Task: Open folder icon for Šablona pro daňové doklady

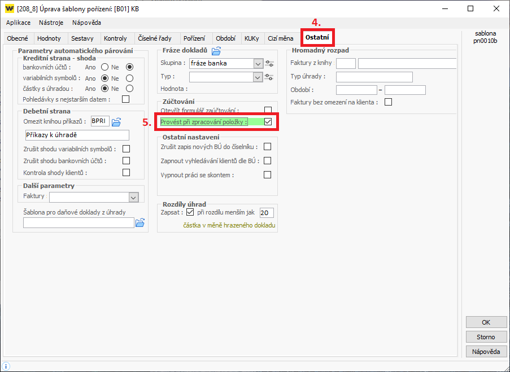Action: coord(140,223)
